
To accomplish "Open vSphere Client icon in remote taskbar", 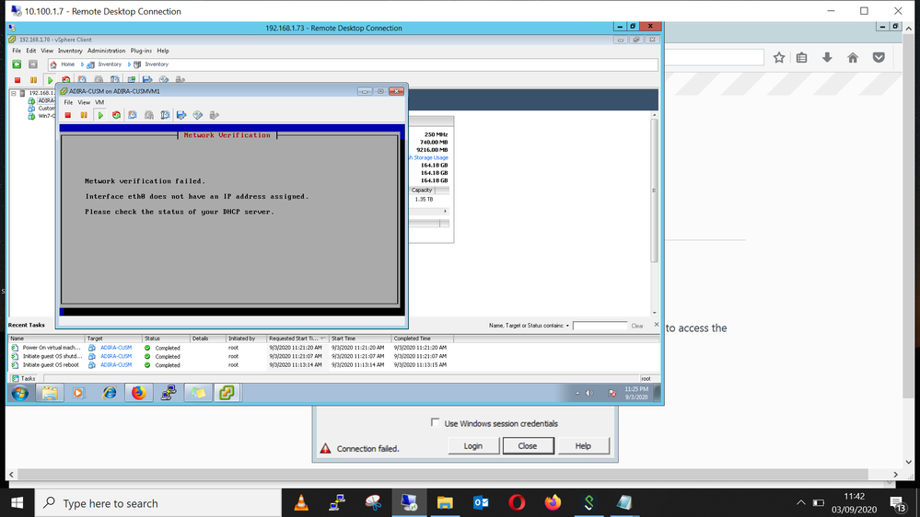I will pyautogui.click(x=227, y=393).
